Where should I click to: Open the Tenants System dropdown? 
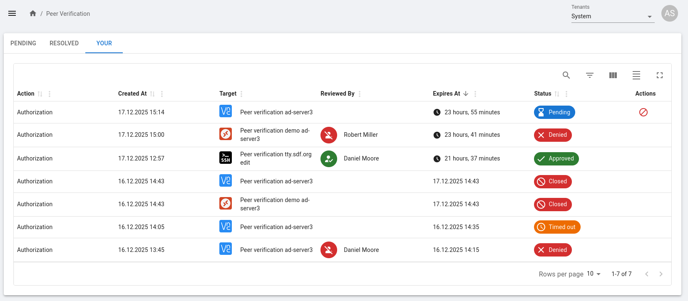click(x=612, y=17)
